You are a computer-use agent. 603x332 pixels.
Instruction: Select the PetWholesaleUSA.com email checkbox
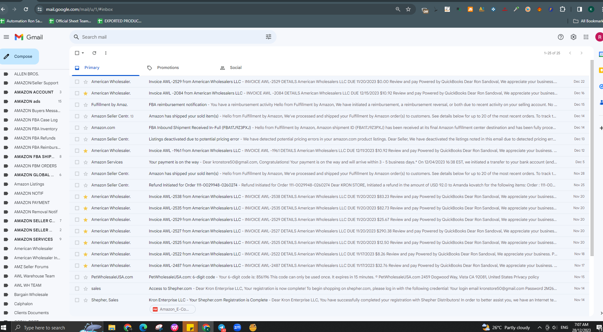77,277
